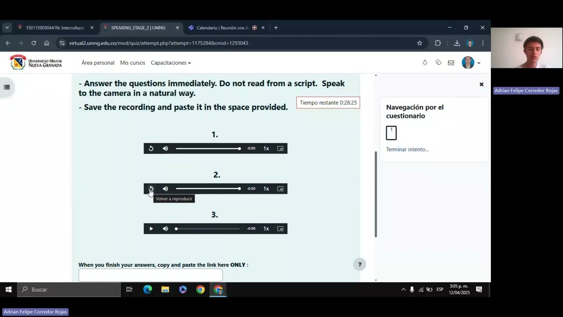Close the quiz navigation drawer
Image resolution: width=563 pixels, height=317 pixels.
coord(481,84)
